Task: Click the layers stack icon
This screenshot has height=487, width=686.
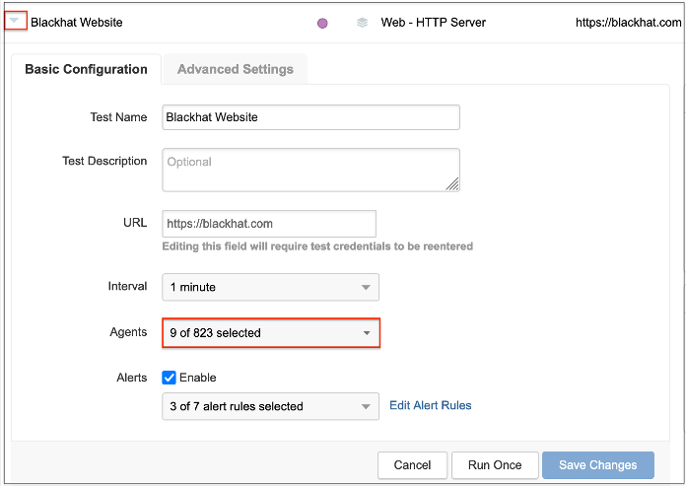Action: (x=363, y=22)
